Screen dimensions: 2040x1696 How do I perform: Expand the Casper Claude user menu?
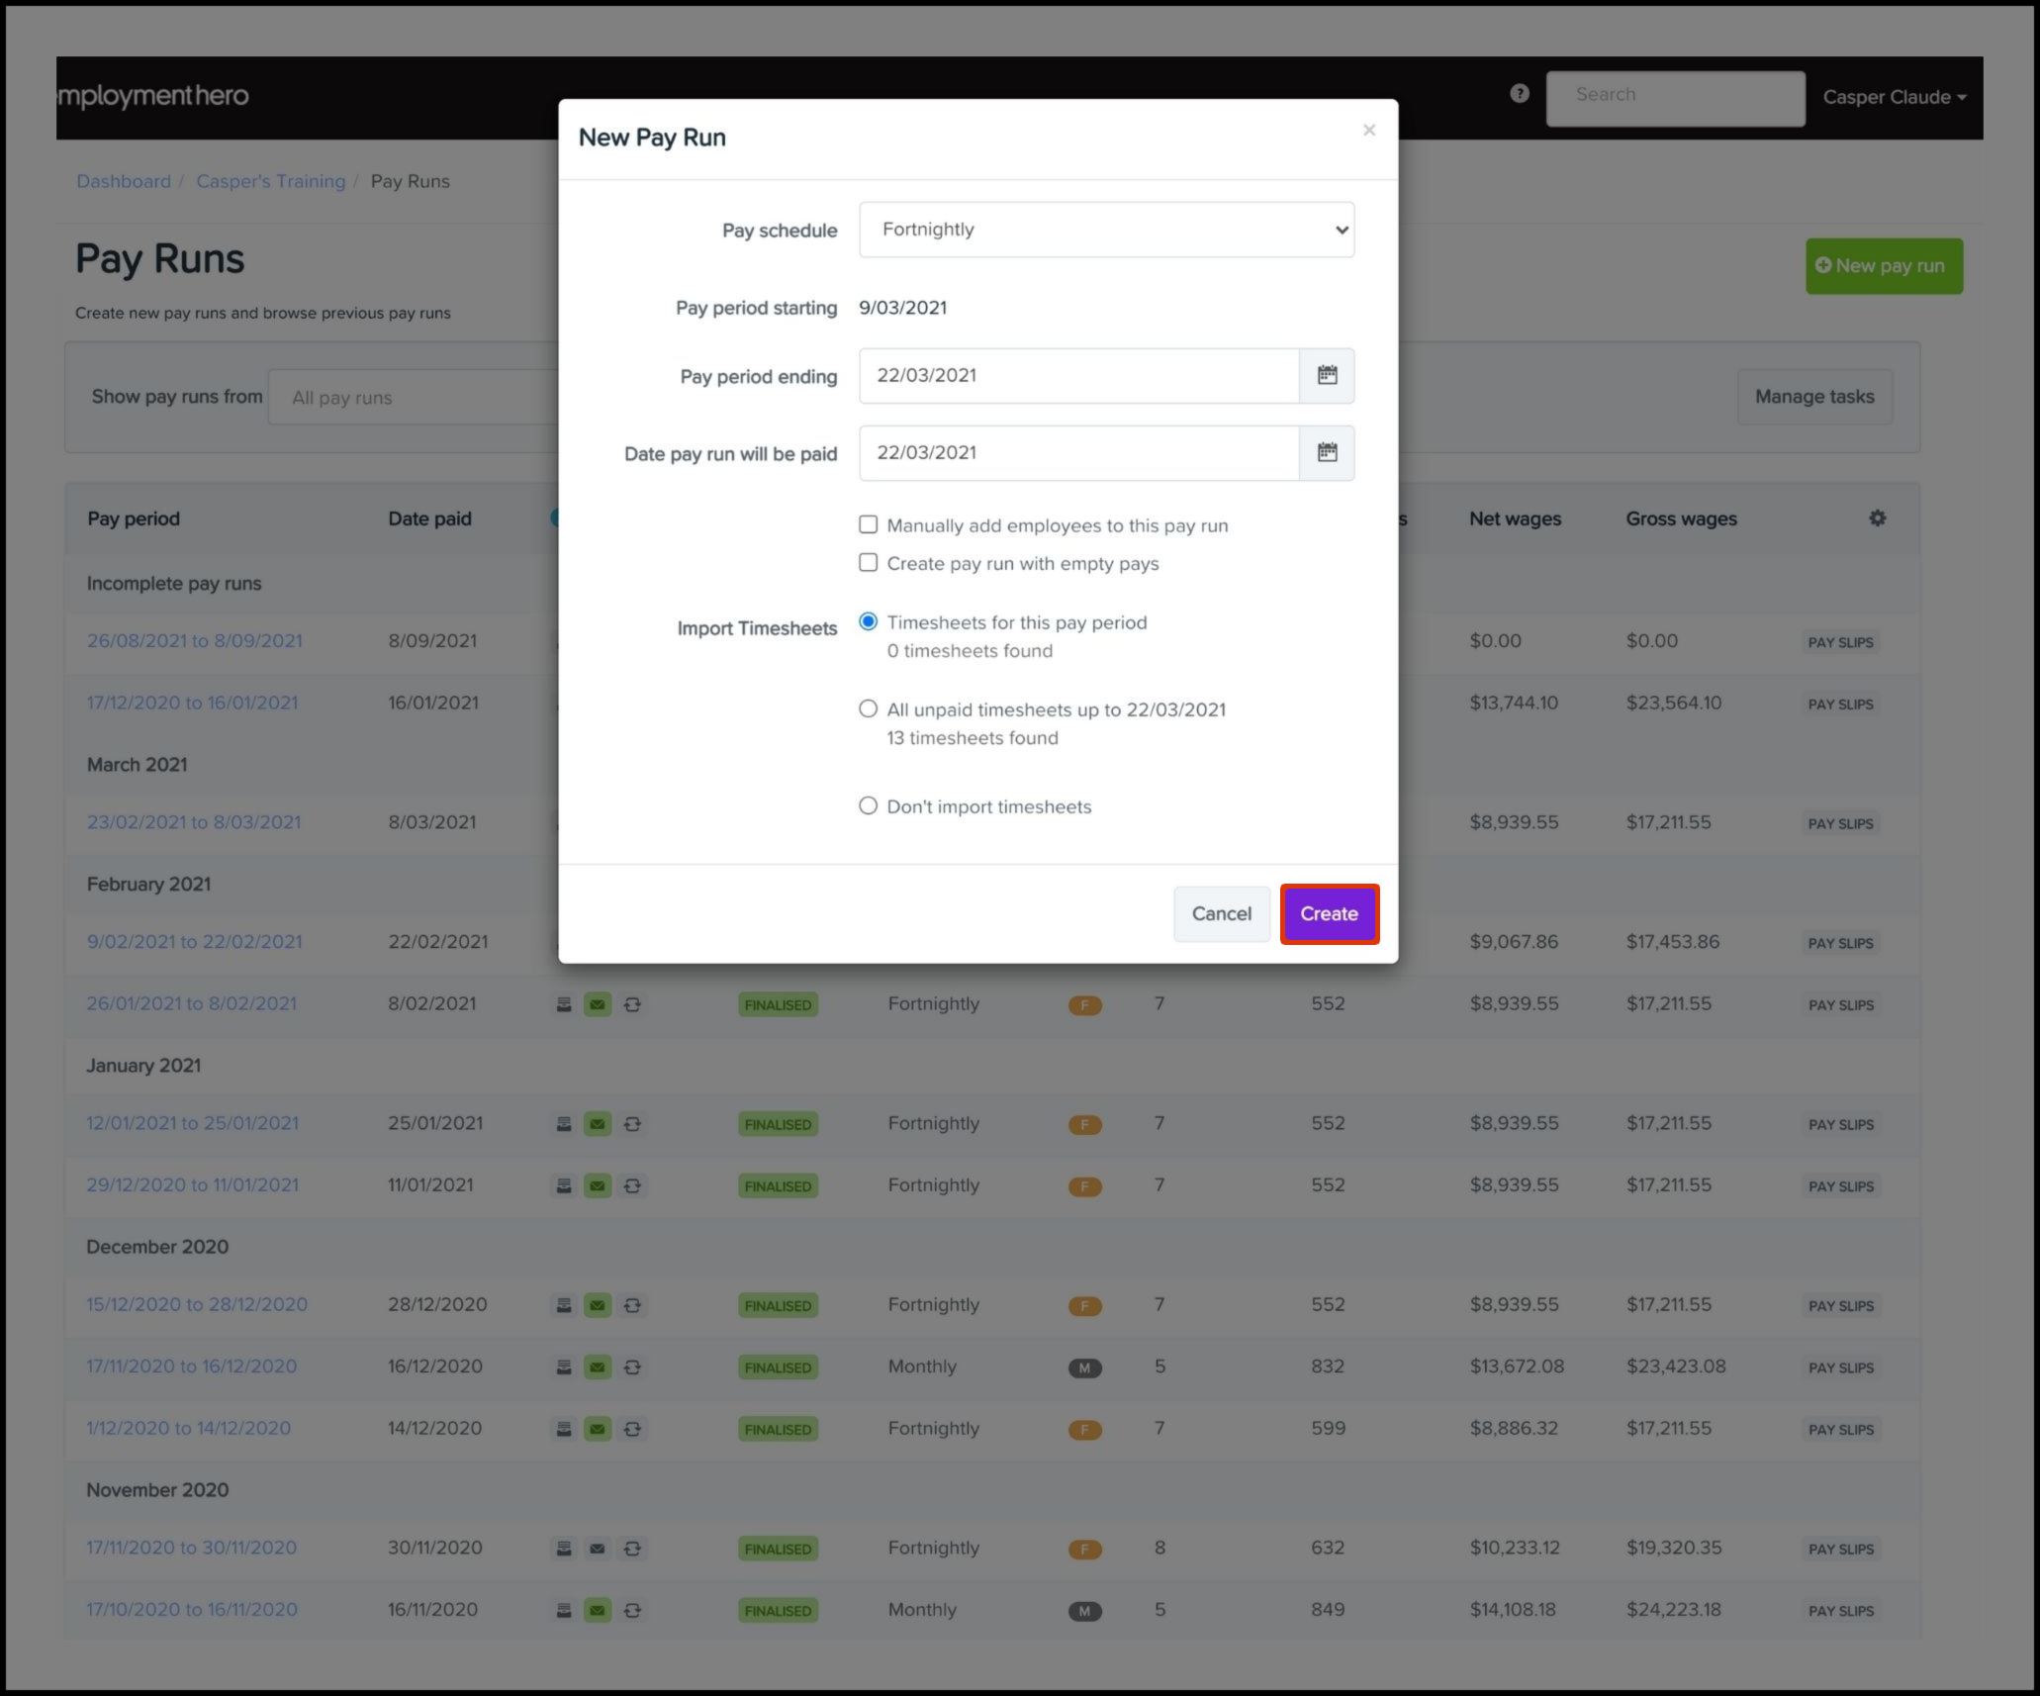pyautogui.click(x=1894, y=97)
